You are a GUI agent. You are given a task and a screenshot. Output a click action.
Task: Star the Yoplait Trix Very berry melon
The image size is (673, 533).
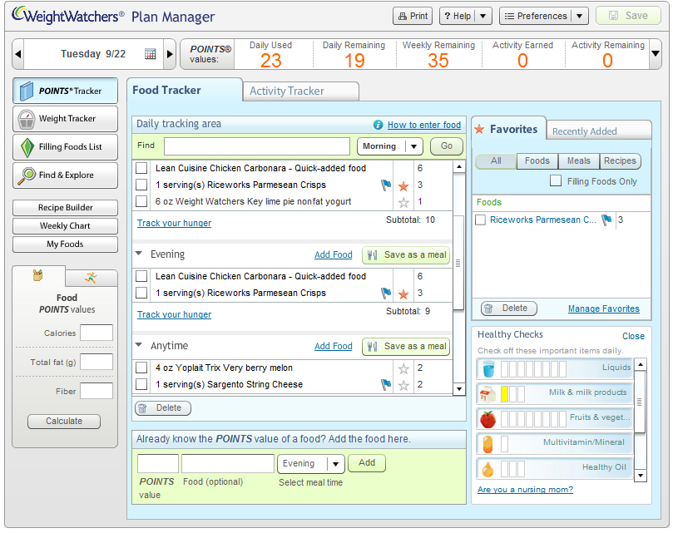(403, 368)
